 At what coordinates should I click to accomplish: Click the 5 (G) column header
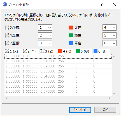(84, 51)
